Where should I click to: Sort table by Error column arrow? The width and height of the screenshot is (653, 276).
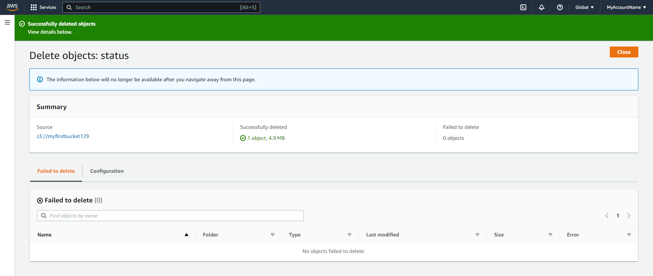[629, 235]
